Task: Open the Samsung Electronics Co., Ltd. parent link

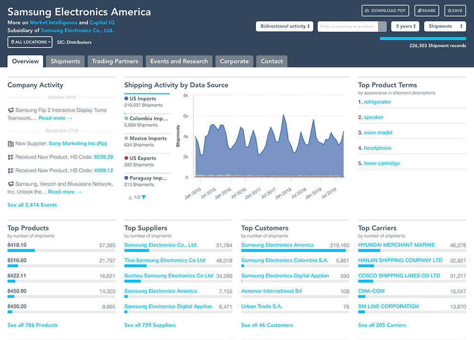Action: (77, 31)
